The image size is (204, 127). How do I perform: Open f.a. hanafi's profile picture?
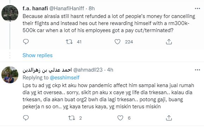10,13
